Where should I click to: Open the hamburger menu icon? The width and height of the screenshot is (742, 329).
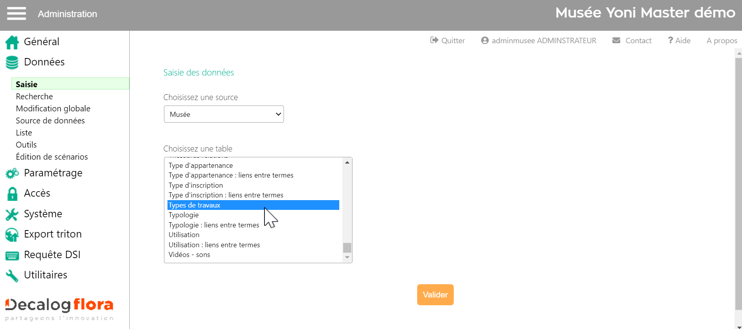(x=16, y=14)
